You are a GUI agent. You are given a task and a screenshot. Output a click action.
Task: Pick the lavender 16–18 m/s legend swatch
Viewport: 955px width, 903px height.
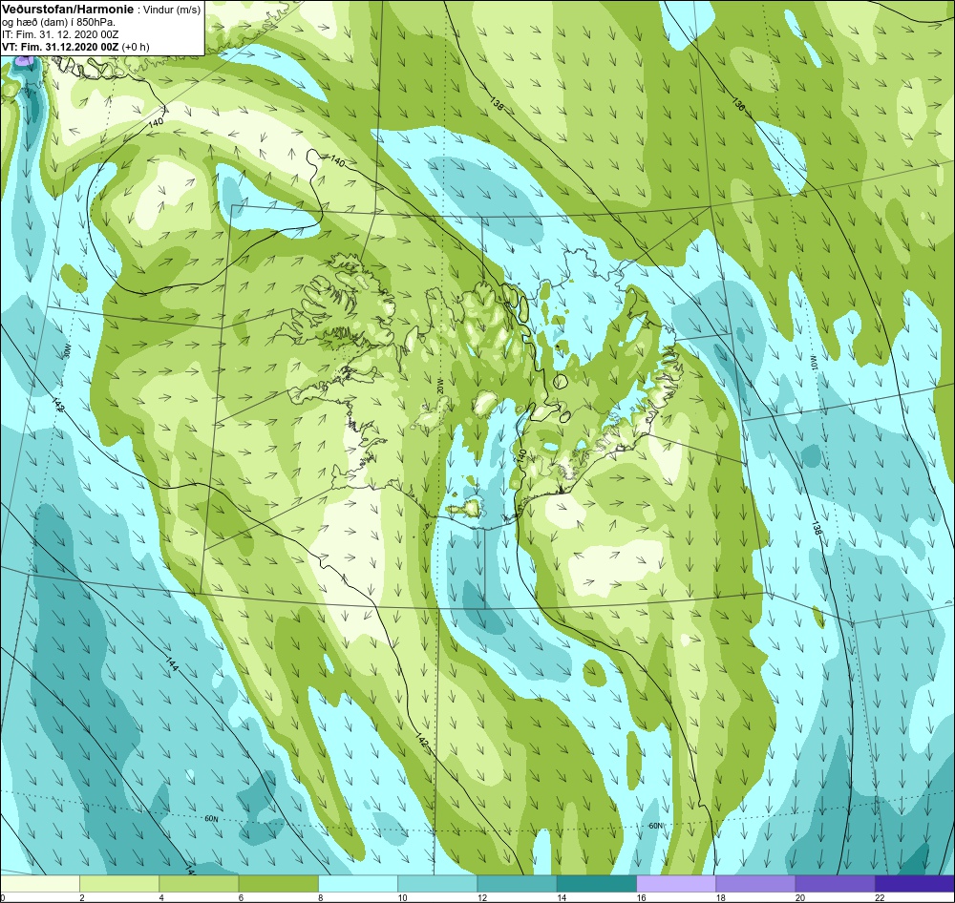coord(676,884)
